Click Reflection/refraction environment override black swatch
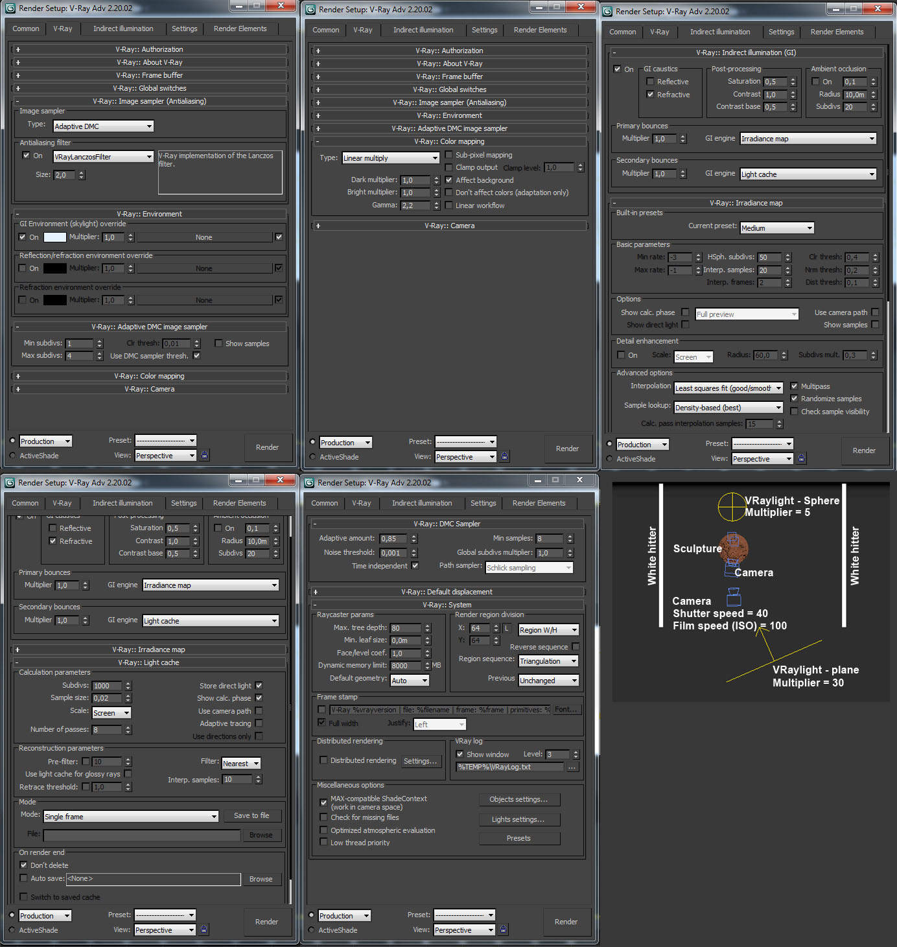The width and height of the screenshot is (897, 947). pyautogui.click(x=54, y=268)
